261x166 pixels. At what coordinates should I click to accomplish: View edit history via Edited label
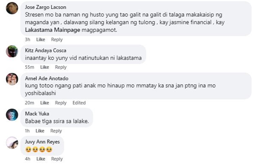pyautogui.click(x=79, y=103)
